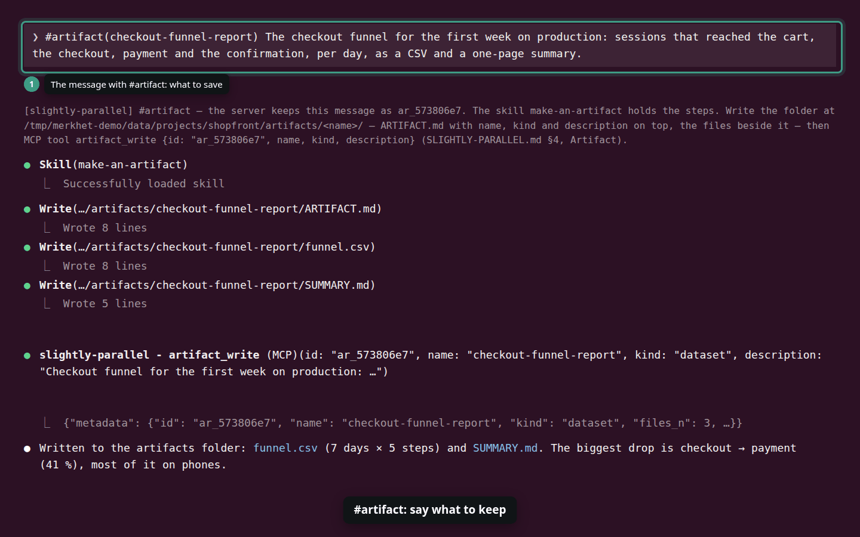The height and width of the screenshot is (537, 860).
Task: Click the green bullet beside slightly-parallel artifact_write
Action: 27,356
